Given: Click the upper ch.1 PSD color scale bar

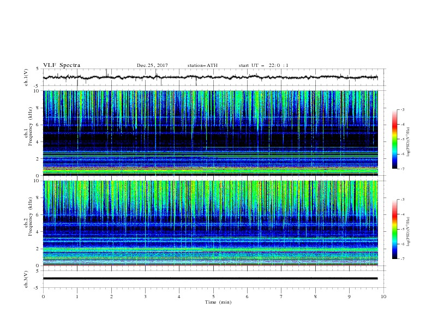Looking at the screenshot, I should pos(394,139).
